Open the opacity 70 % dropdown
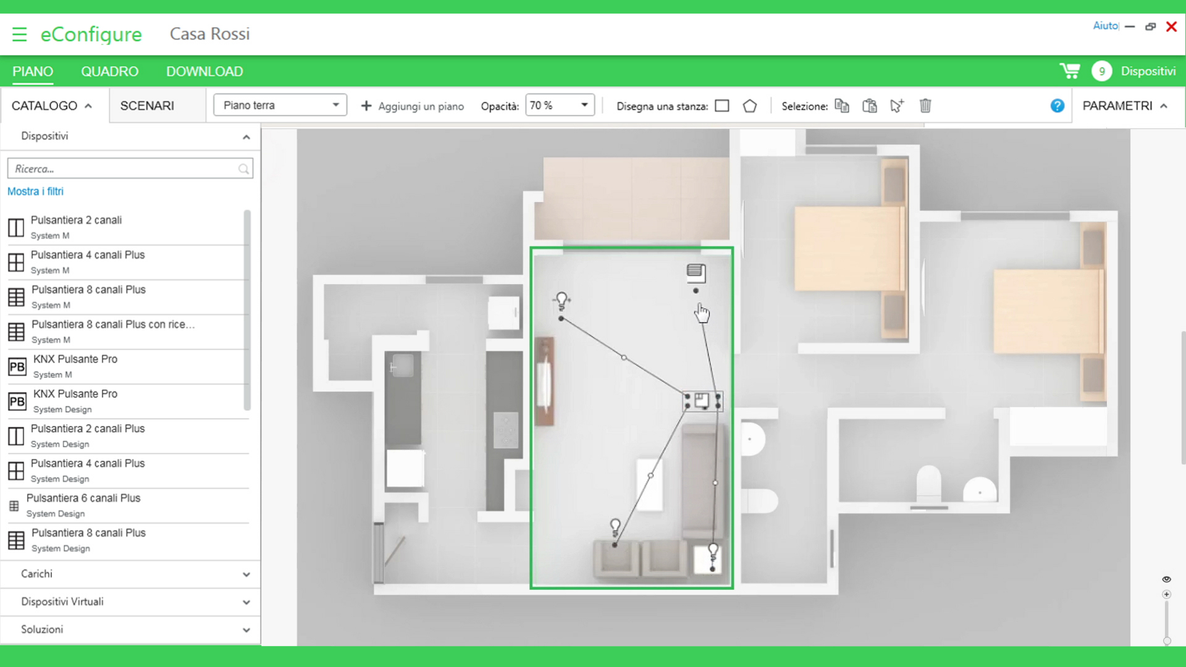 (559, 105)
